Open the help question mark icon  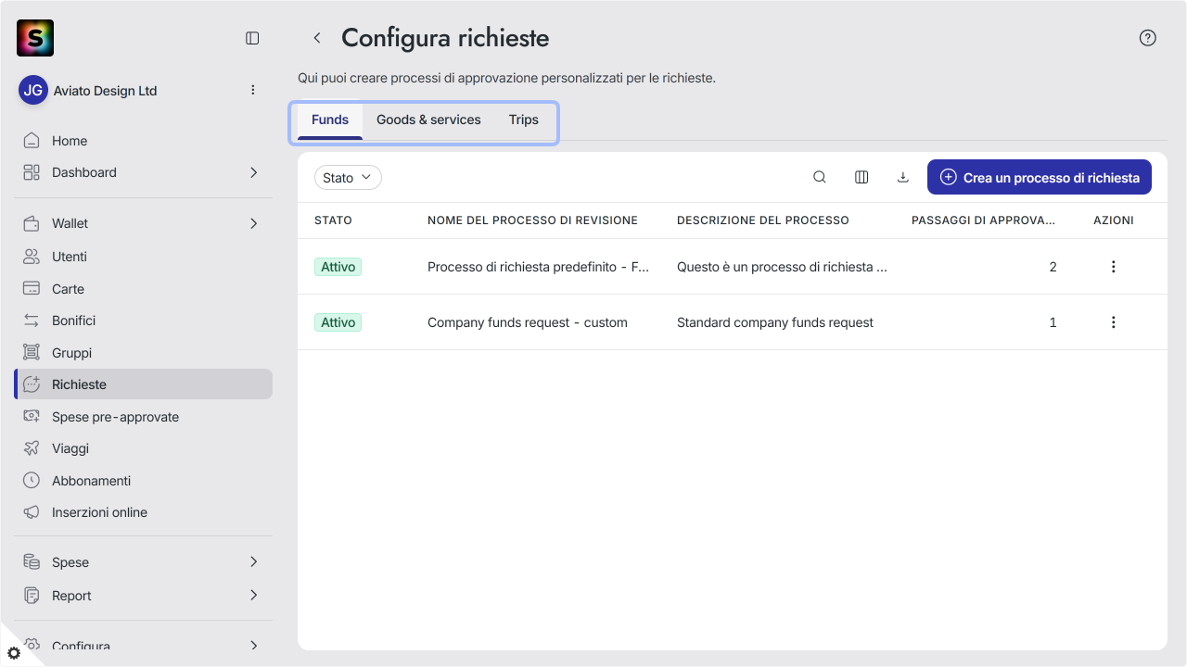(1148, 38)
